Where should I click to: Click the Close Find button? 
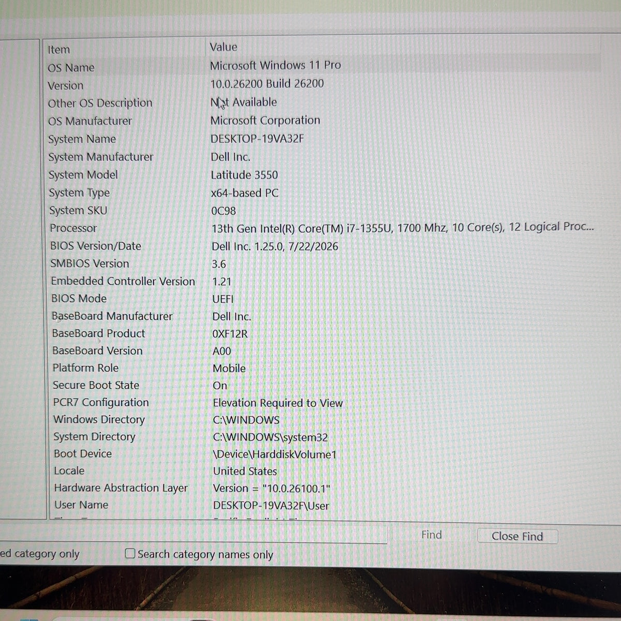point(517,536)
